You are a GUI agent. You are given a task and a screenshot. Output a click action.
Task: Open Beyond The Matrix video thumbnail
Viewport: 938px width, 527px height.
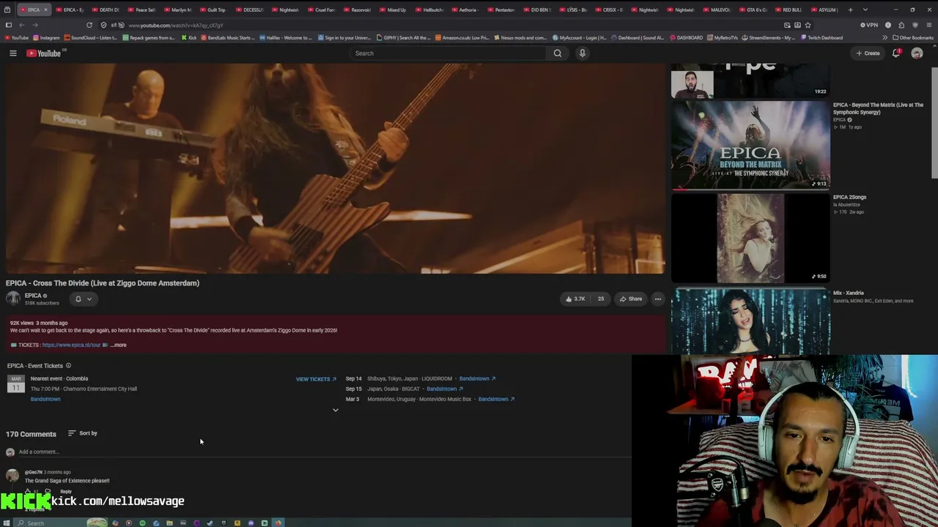(750, 145)
